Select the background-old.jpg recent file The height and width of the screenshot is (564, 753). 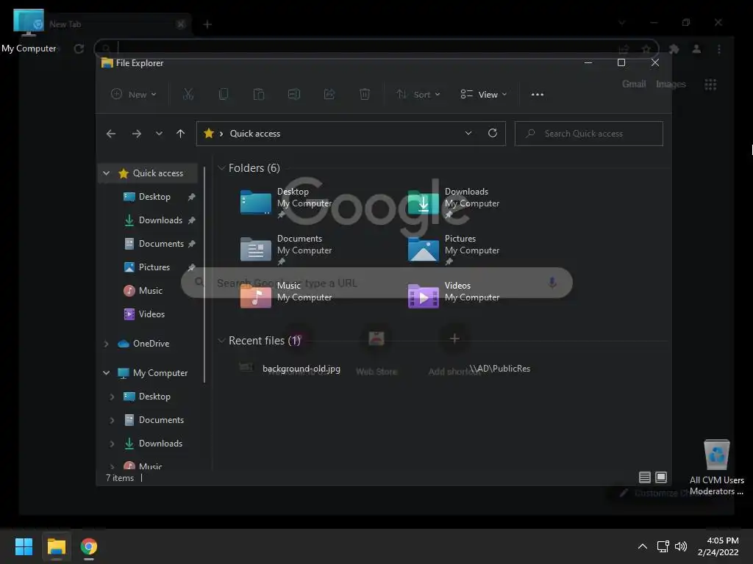[x=301, y=369]
